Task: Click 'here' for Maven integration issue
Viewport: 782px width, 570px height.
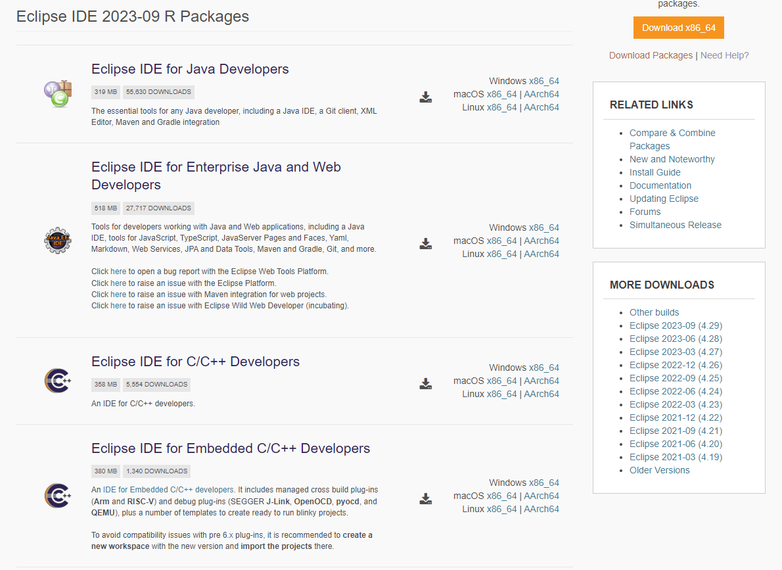Action: click(x=118, y=295)
